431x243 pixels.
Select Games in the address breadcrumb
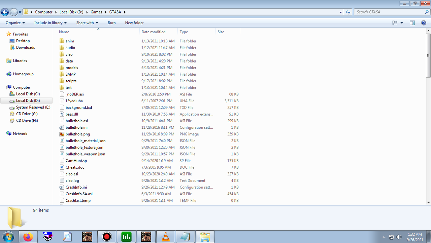[x=96, y=12]
